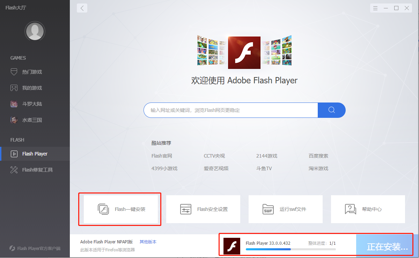Open 热门游戏 in the sidebar
419x258 pixels.
[x=31, y=72]
